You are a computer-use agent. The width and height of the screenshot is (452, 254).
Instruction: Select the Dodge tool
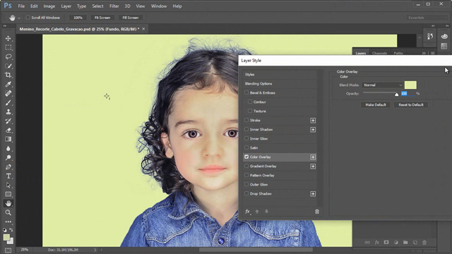click(8, 158)
